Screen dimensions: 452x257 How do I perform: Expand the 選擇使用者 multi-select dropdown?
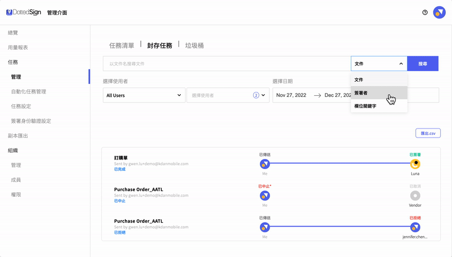(x=228, y=95)
